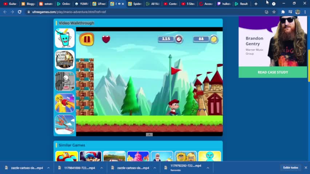
Task: Expand options for 1179792292-722 download
Action: pyautogui.click(x=208, y=168)
